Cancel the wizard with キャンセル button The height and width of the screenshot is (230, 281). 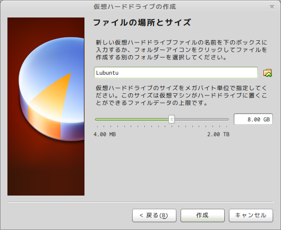point(251,215)
